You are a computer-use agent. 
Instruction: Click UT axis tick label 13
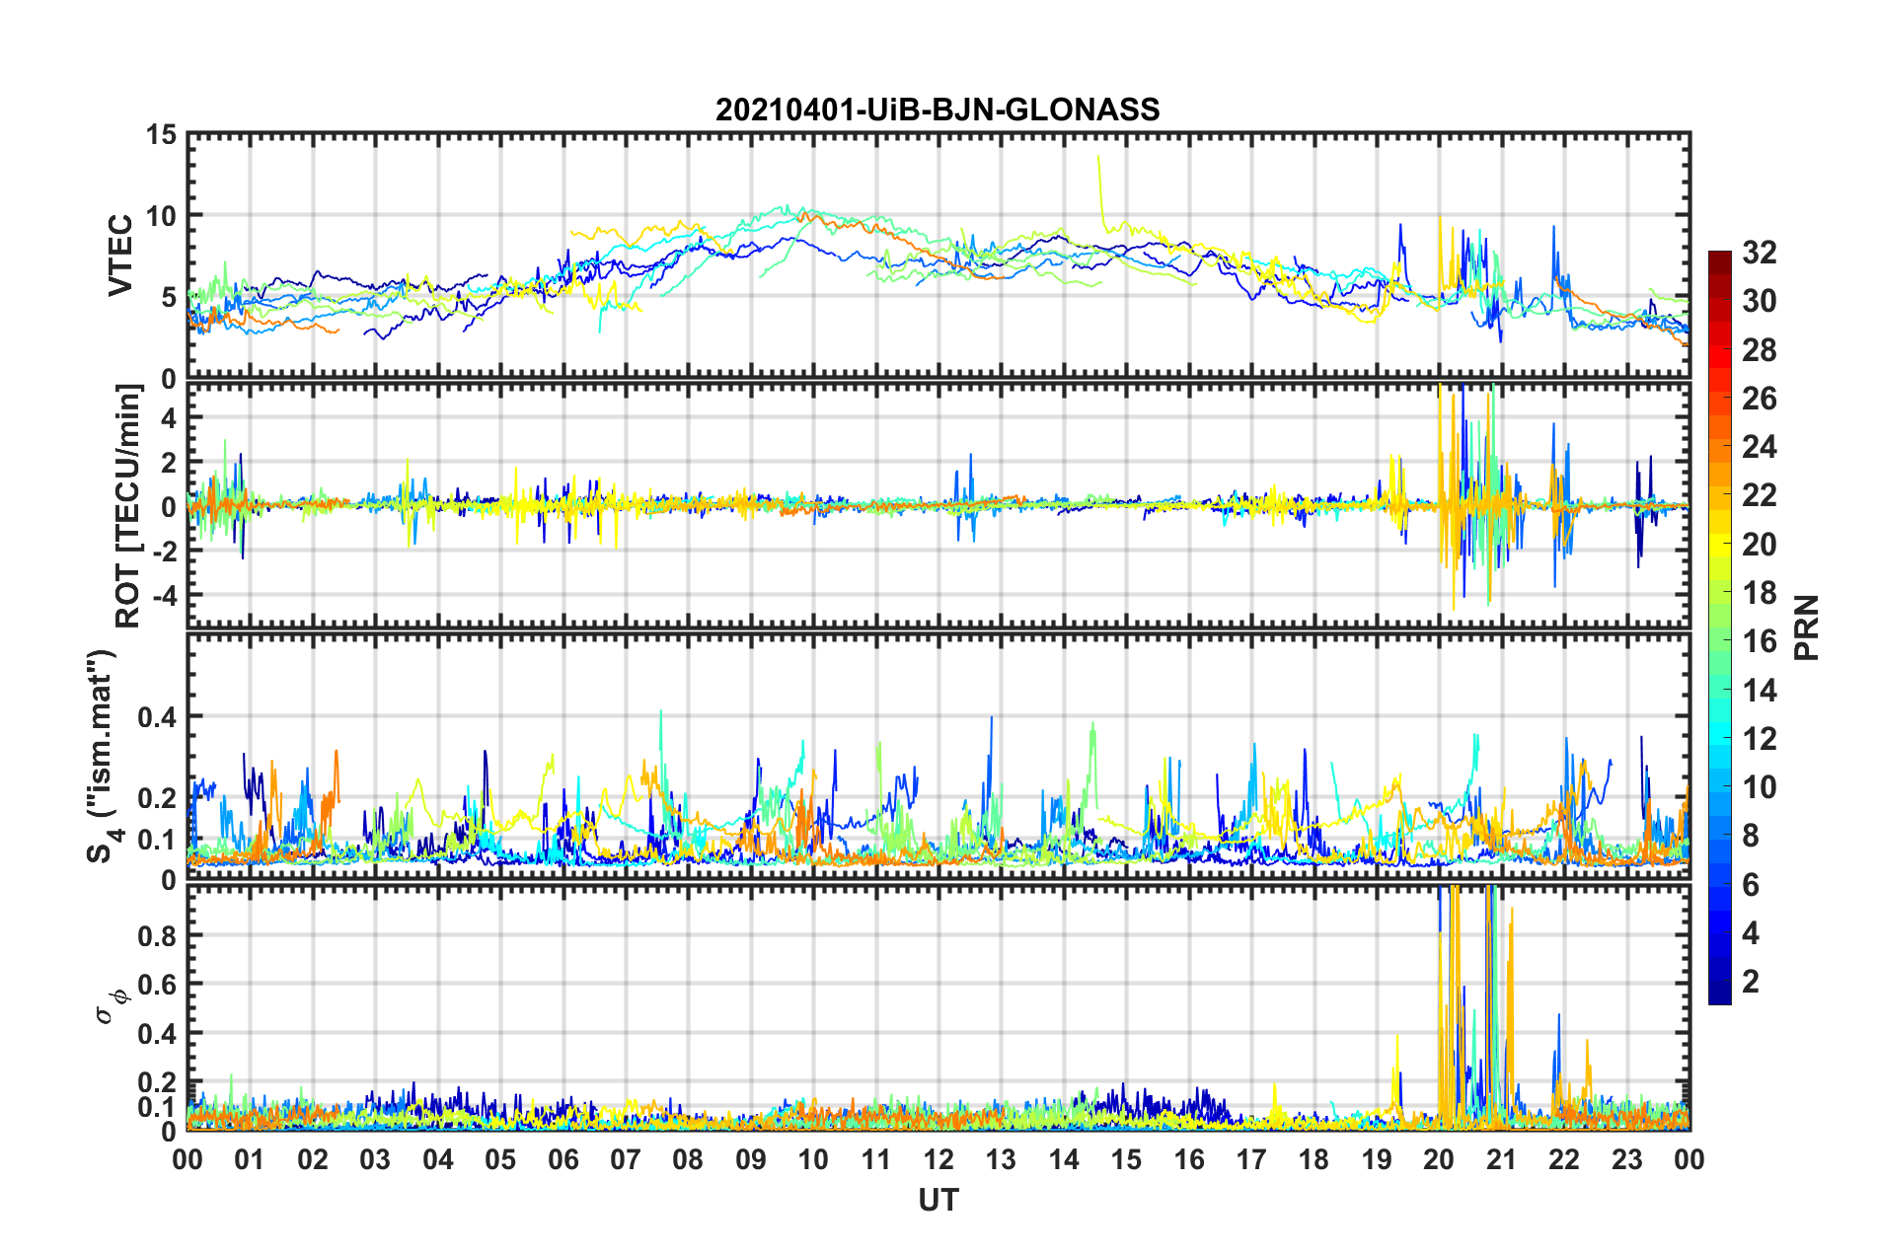pos(1001,1159)
